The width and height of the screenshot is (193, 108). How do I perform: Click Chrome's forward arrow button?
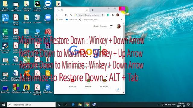click(x=62, y=15)
